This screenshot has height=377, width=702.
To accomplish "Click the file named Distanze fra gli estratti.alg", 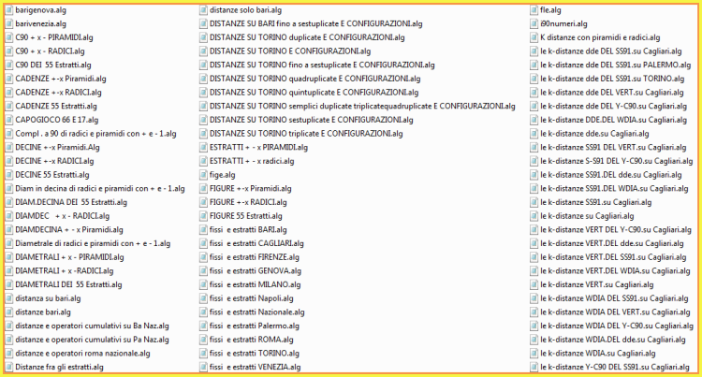I will coord(59,367).
